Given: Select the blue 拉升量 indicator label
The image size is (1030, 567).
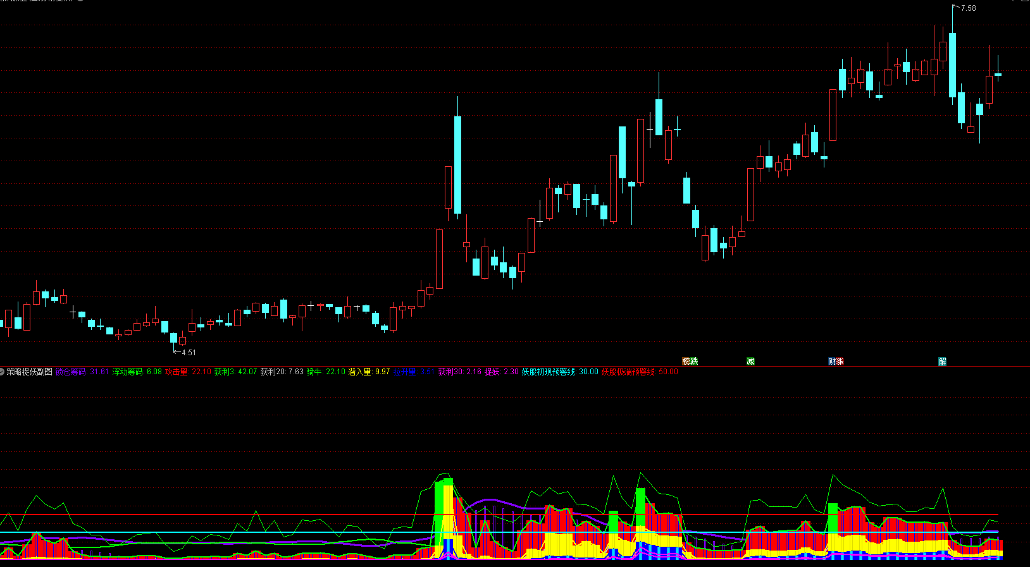Looking at the screenshot, I should point(404,372).
